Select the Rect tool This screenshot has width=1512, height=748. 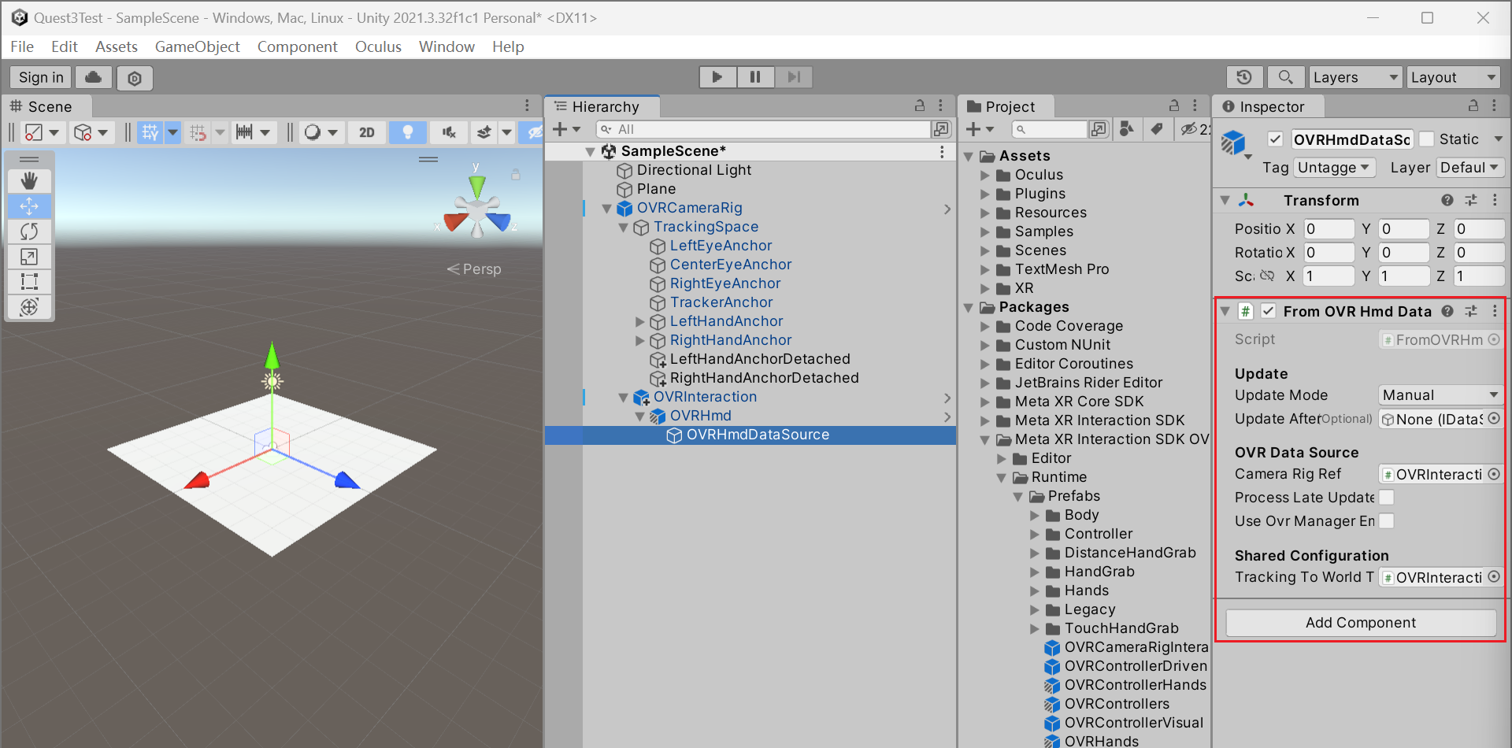[x=29, y=282]
